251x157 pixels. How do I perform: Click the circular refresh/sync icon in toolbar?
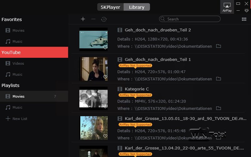click(104, 19)
